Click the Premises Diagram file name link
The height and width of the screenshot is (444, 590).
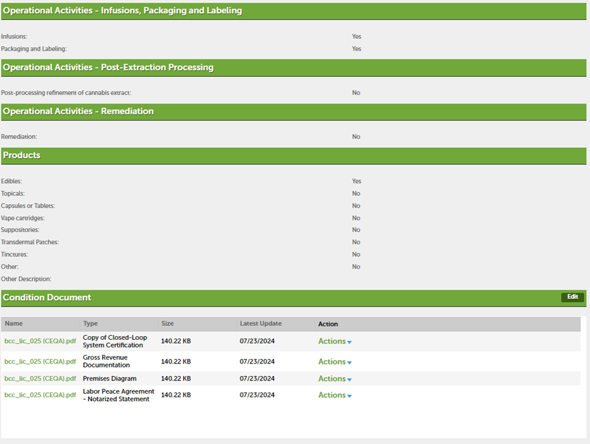tap(40, 379)
